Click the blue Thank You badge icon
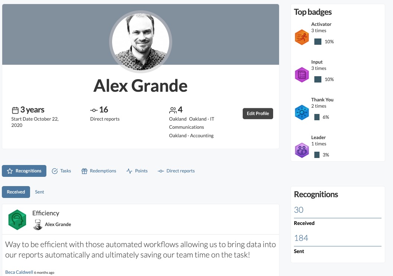This screenshot has width=393, height=276. point(302,112)
